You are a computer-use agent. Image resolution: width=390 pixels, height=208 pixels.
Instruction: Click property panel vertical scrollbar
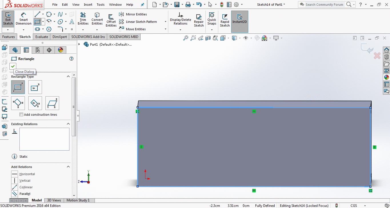click(74, 107)
